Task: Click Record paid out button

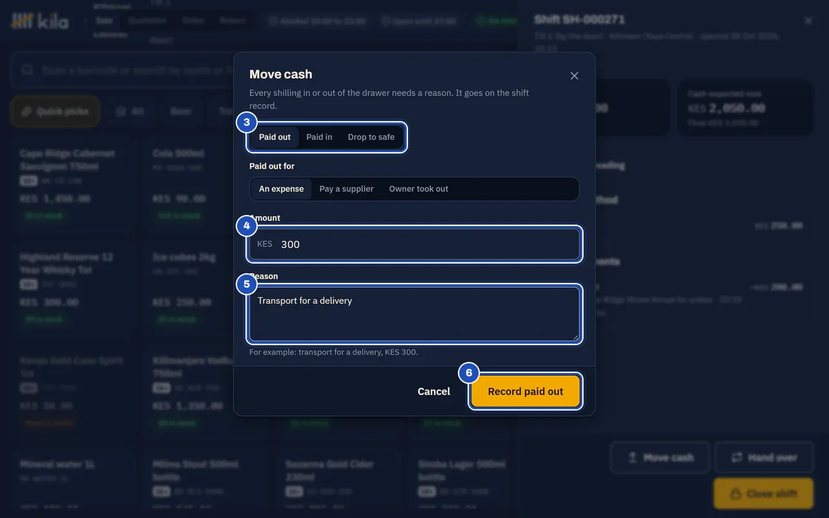Action: click(525, 392)
